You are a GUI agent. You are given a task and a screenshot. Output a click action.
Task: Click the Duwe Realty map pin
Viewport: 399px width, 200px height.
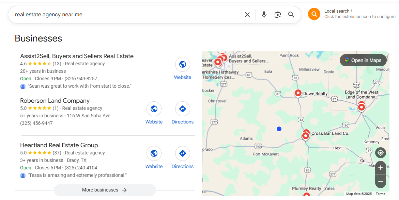[x=298, y=93]
